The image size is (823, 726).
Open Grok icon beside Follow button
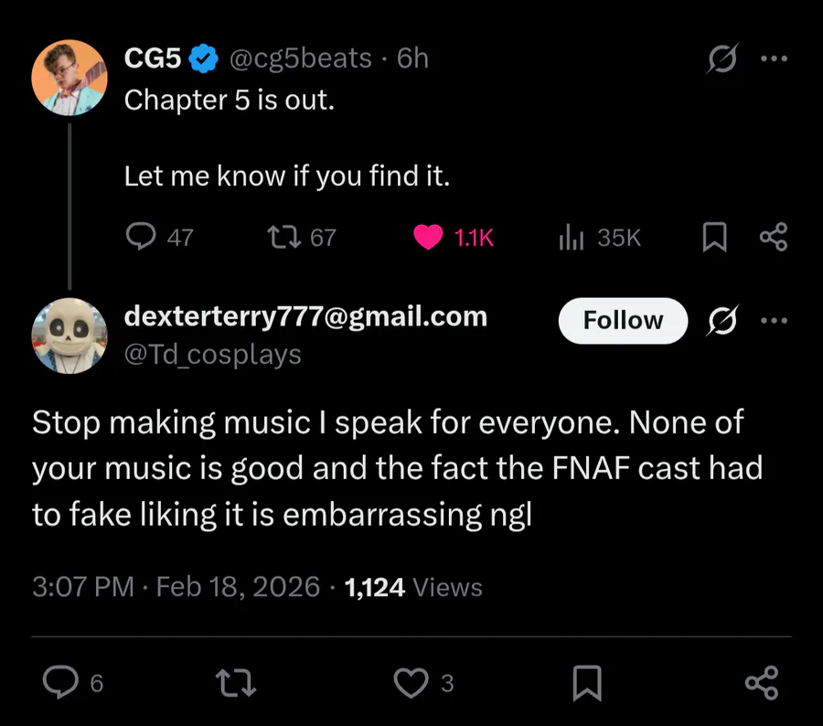tap(723, 320)
